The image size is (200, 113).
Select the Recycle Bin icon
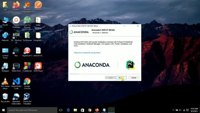pyautogui.click(x=5, y=98)
